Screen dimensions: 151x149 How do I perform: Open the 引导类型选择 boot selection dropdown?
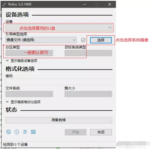pos(41,40)
